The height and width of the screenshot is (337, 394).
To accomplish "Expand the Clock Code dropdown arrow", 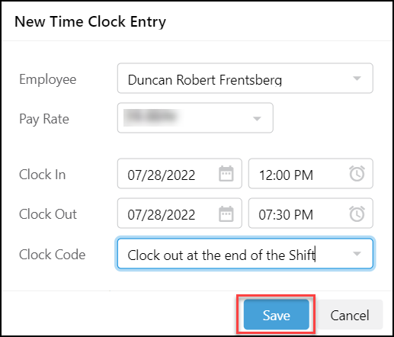I will 357,254.
